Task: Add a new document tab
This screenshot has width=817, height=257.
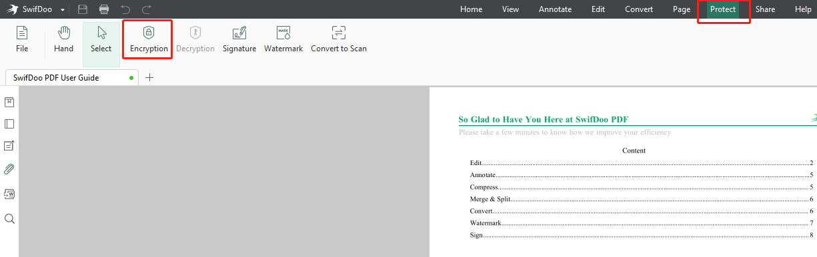Action: 149,77
